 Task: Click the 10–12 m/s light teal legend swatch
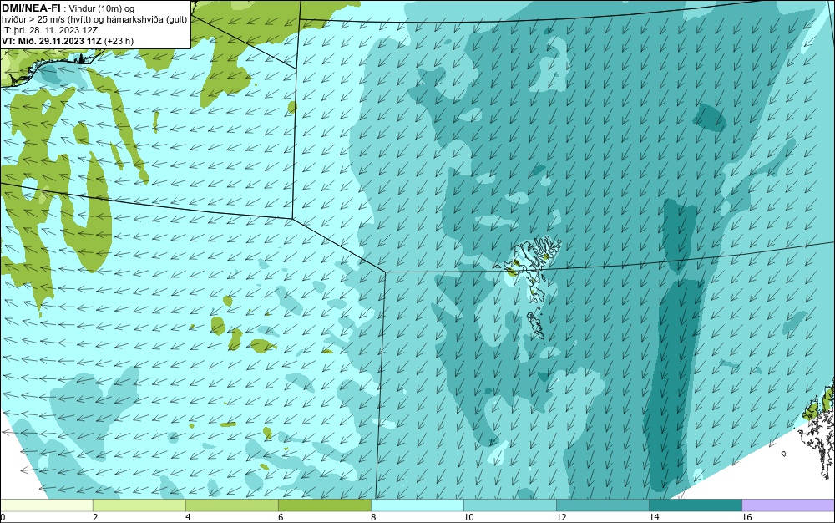[x=509, y=505]
